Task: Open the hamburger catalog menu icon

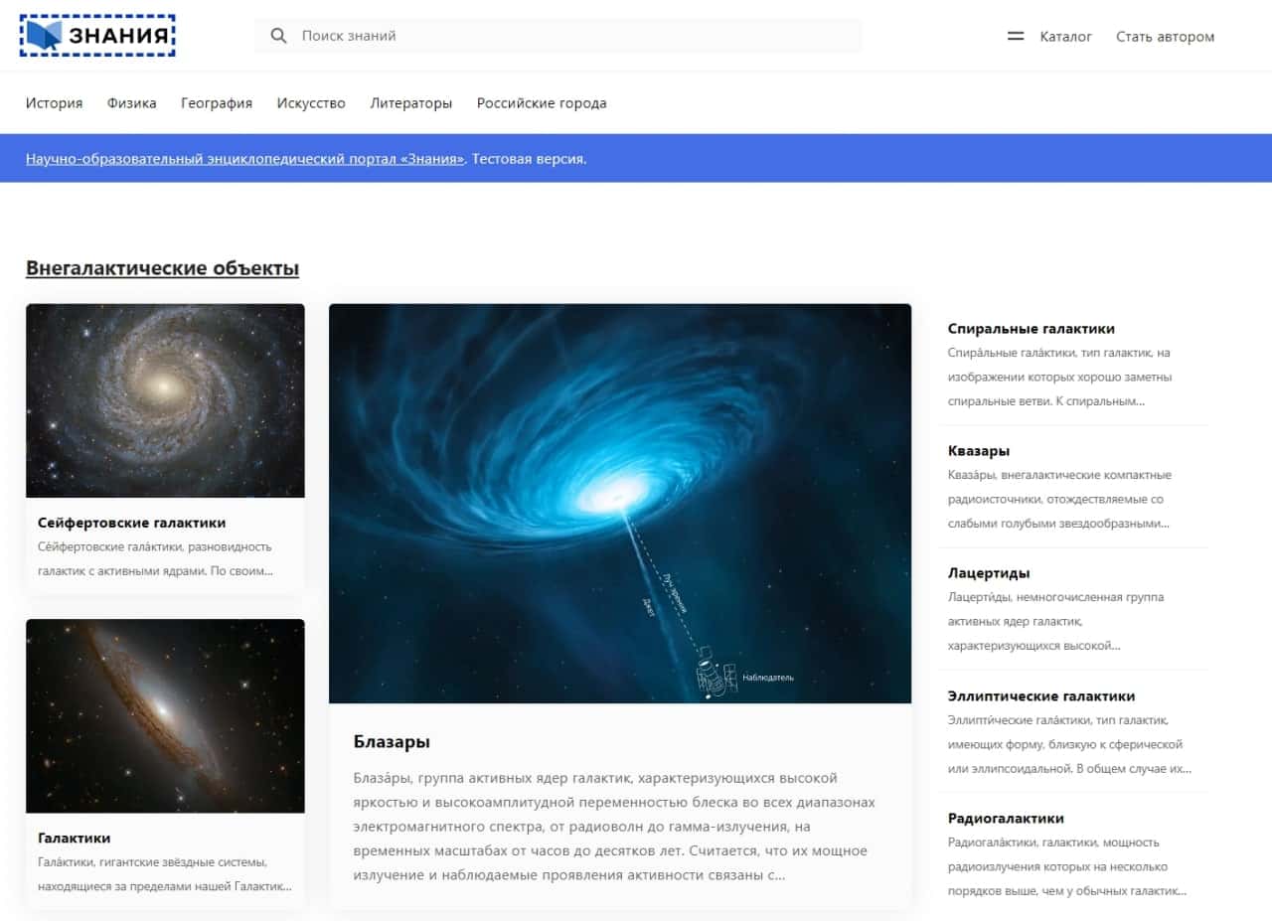Action: click(x=1016, y=36)
